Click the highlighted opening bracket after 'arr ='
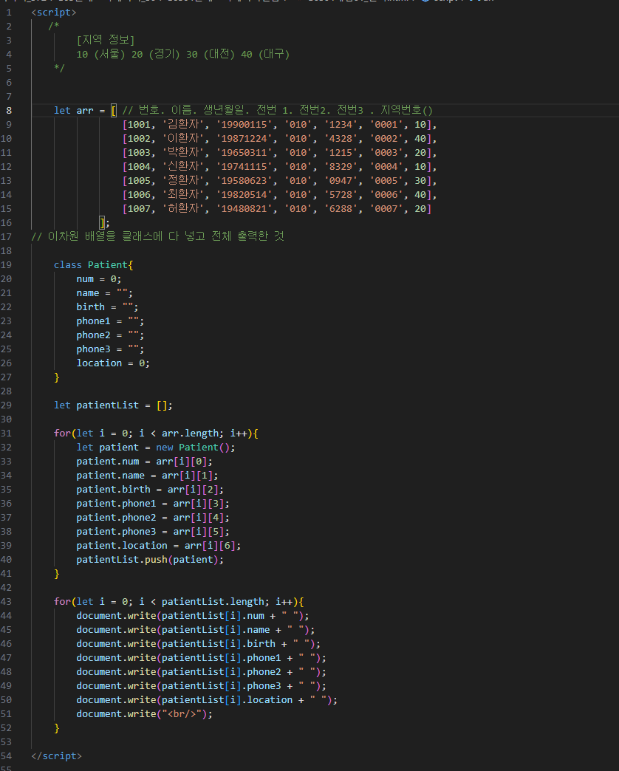This screenshot has height=771, width=619. coord(114,111)
